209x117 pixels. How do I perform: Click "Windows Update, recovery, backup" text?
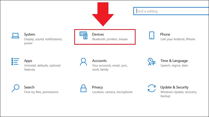click(x=179, y=94)
